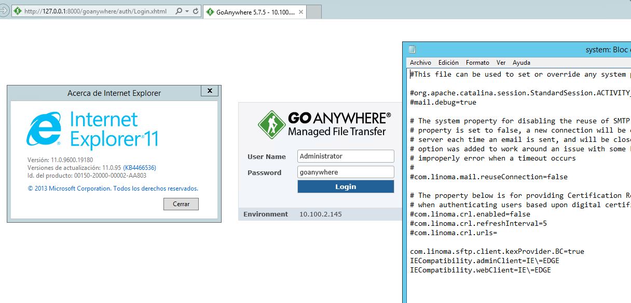631x303 pixels.
Task: Refresh the page with the reload icon
Action: (x=196, y=11)
